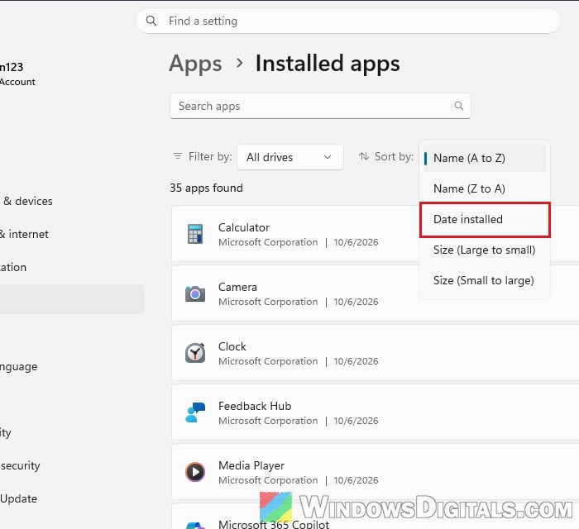Select the Camera app name
This screenshot has height=529, width=579.
point(237,287)
